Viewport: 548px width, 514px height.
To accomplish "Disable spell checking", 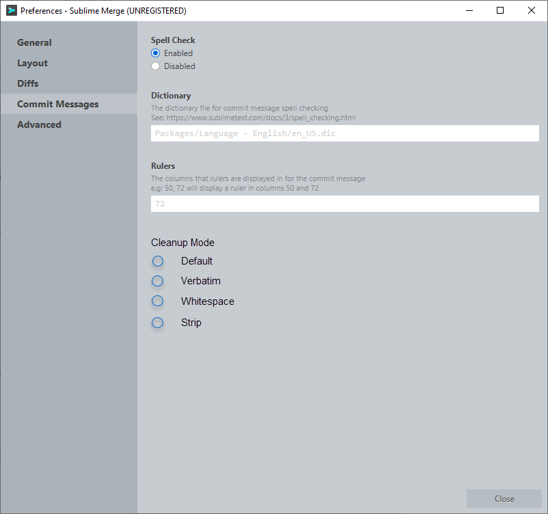I will [155, 66].
